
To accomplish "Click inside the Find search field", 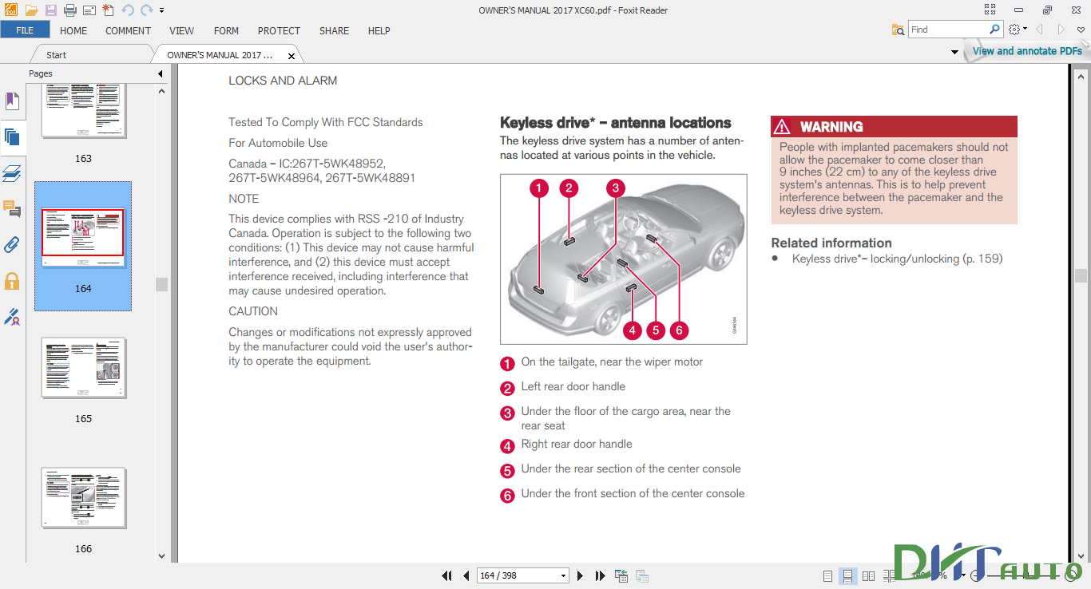I will click(948, 30).
